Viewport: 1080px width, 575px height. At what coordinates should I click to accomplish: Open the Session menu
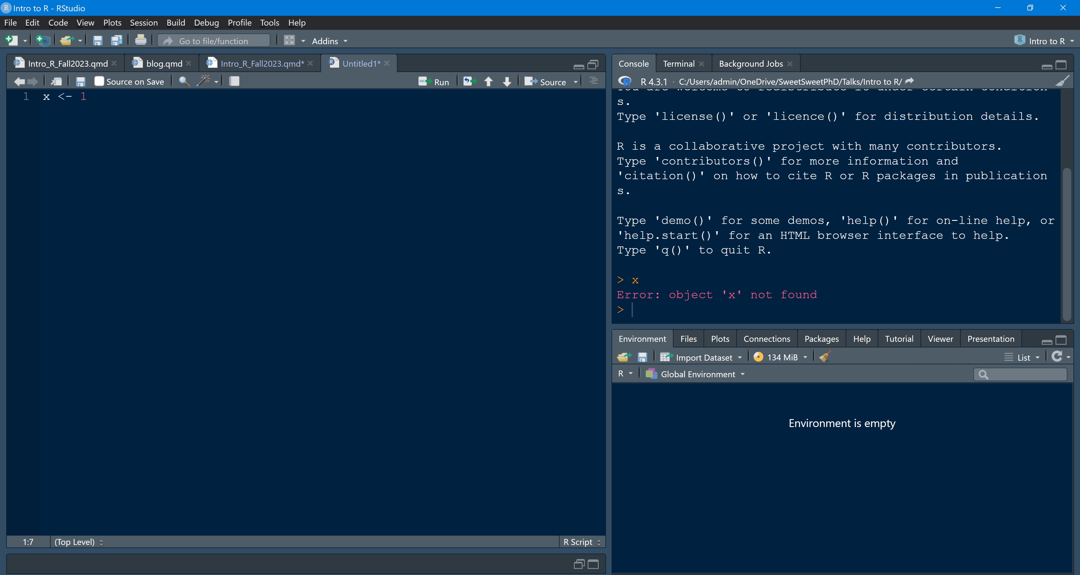[x=143, y=23]
